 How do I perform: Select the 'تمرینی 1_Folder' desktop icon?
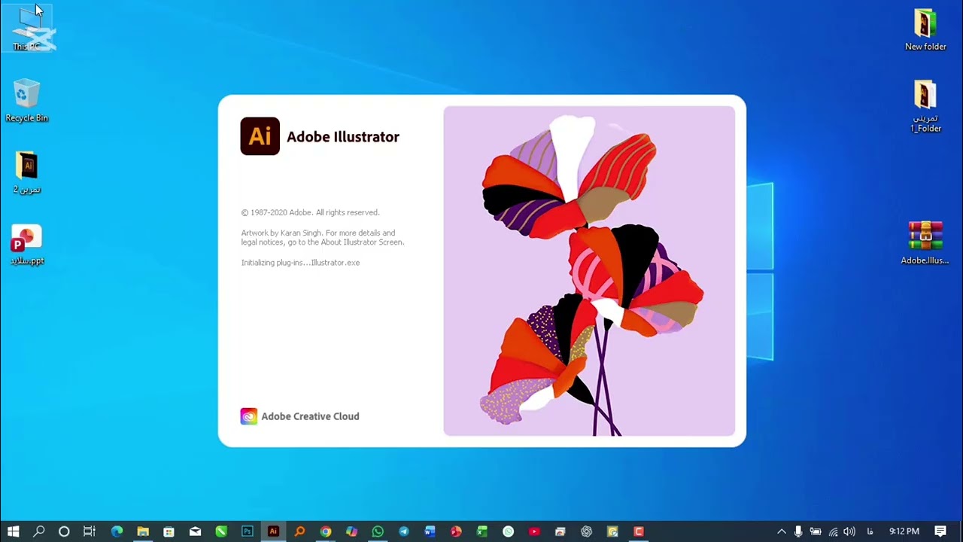coord(925,106)
